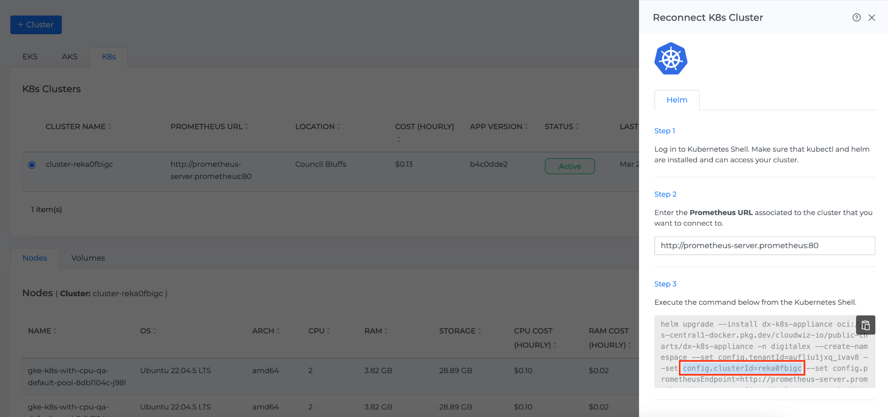Click the help question mark icon
This screenshot has height=417, width=888.
(857, 17)
